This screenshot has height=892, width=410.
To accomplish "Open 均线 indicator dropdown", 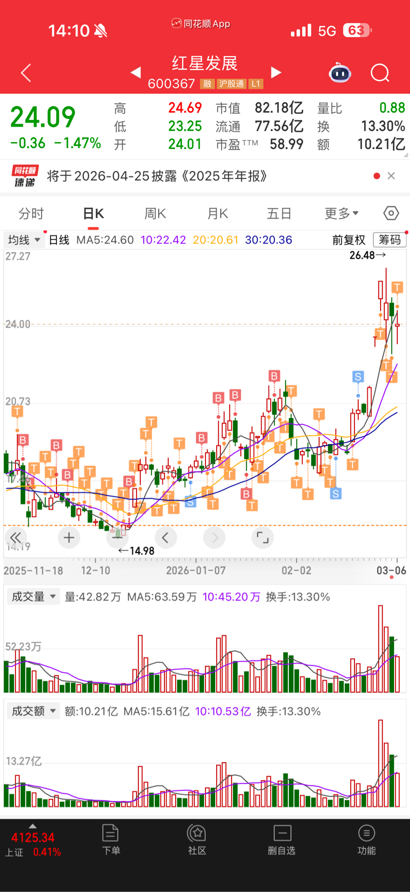I will [24, 240].
